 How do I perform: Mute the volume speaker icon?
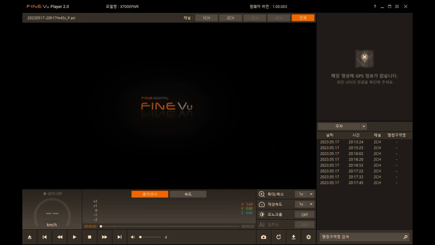(133, 237)
